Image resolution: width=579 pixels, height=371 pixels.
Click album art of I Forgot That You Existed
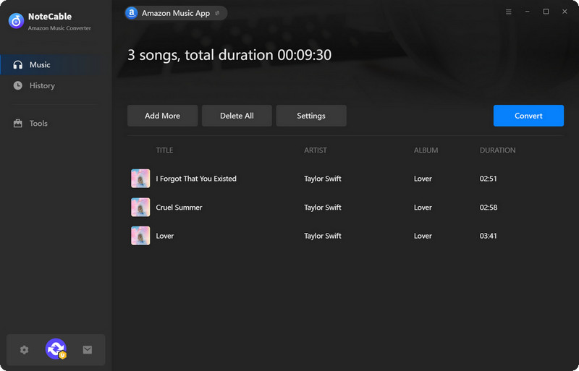(140, 179)
